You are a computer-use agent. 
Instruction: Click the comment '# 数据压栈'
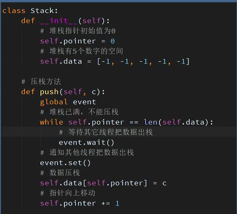tap(60, 173)
